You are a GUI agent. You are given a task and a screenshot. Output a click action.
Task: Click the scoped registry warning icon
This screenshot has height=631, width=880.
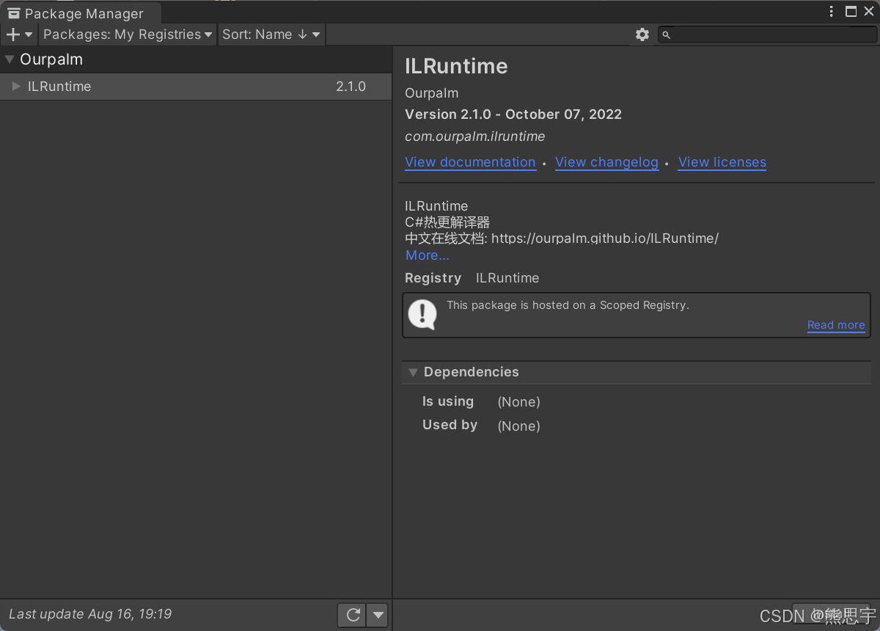[422, 315]
